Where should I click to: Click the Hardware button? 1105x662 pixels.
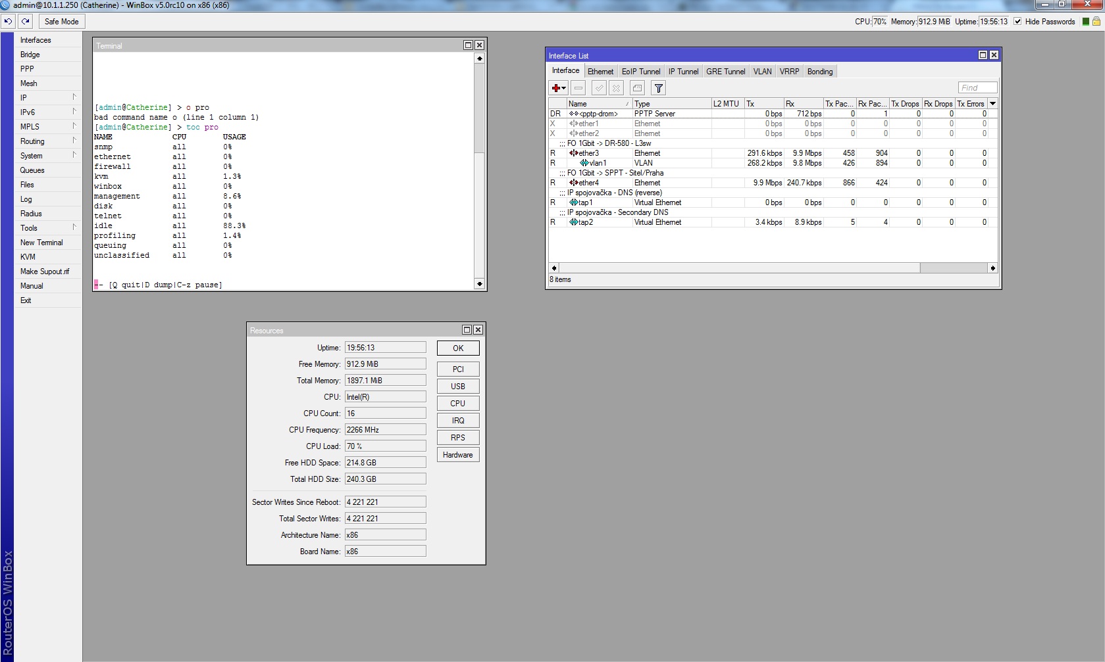458,455
